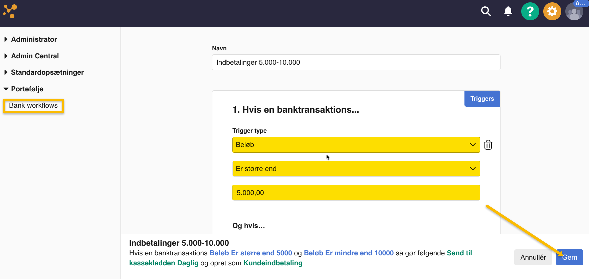The image size is (589, 279).
Task: Save the workflow with Gem
Action: 569,257
